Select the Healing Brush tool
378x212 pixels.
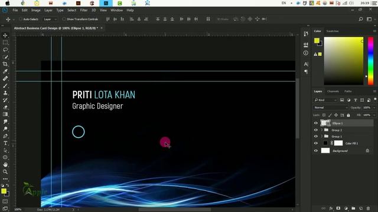[x=5, y=78]
